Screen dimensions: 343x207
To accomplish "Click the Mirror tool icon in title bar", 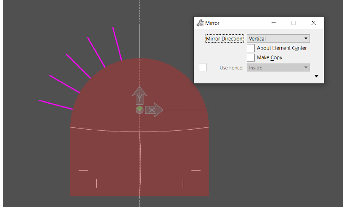I will point(200,23).
